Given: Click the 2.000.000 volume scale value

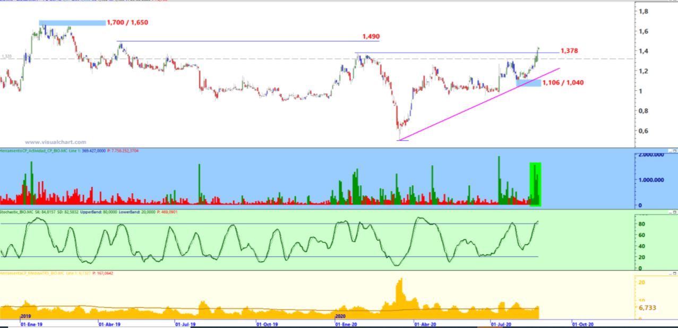Looking at the screenshot, I should pyautogui.click(x=650, y=155).
